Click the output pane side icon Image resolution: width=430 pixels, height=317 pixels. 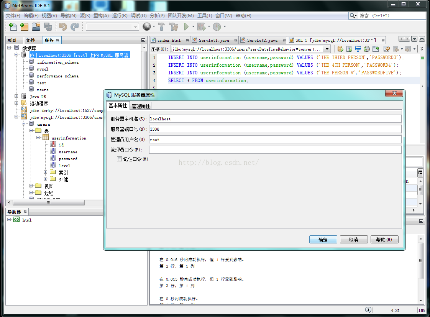[420, 173]
